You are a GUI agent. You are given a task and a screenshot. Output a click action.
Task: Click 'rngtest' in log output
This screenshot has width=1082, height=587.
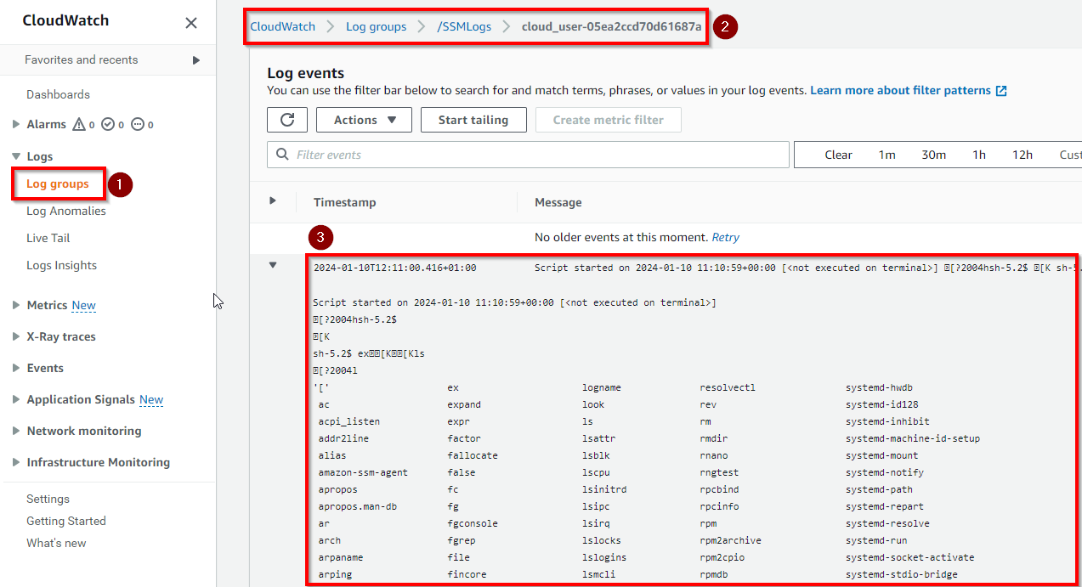(x=719, y=472)
